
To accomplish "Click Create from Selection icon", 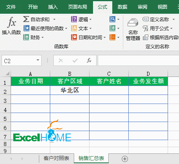I will pos(146,37).
